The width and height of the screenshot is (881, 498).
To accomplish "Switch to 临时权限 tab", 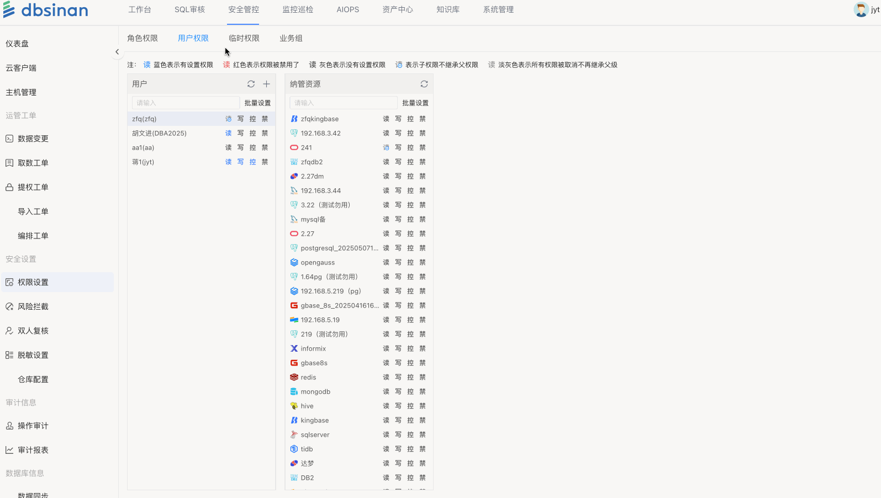I will pos(244,38).
